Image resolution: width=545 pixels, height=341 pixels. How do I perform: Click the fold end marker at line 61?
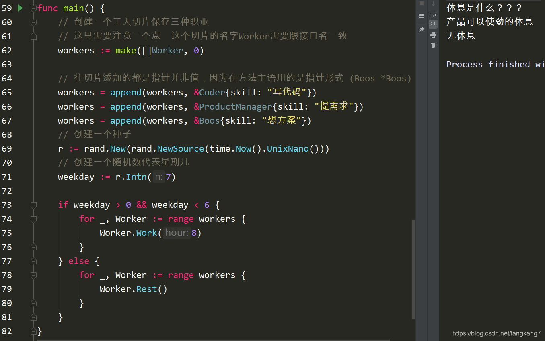click(x=34, y=37)
